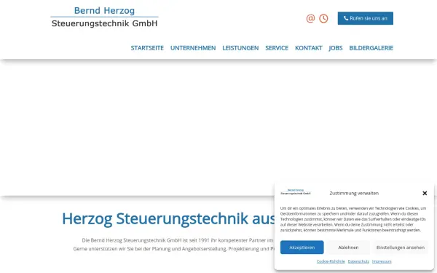
Task: Navigate to the JOBS menu item
Action: pyautogui.click(x=336, y=48)
